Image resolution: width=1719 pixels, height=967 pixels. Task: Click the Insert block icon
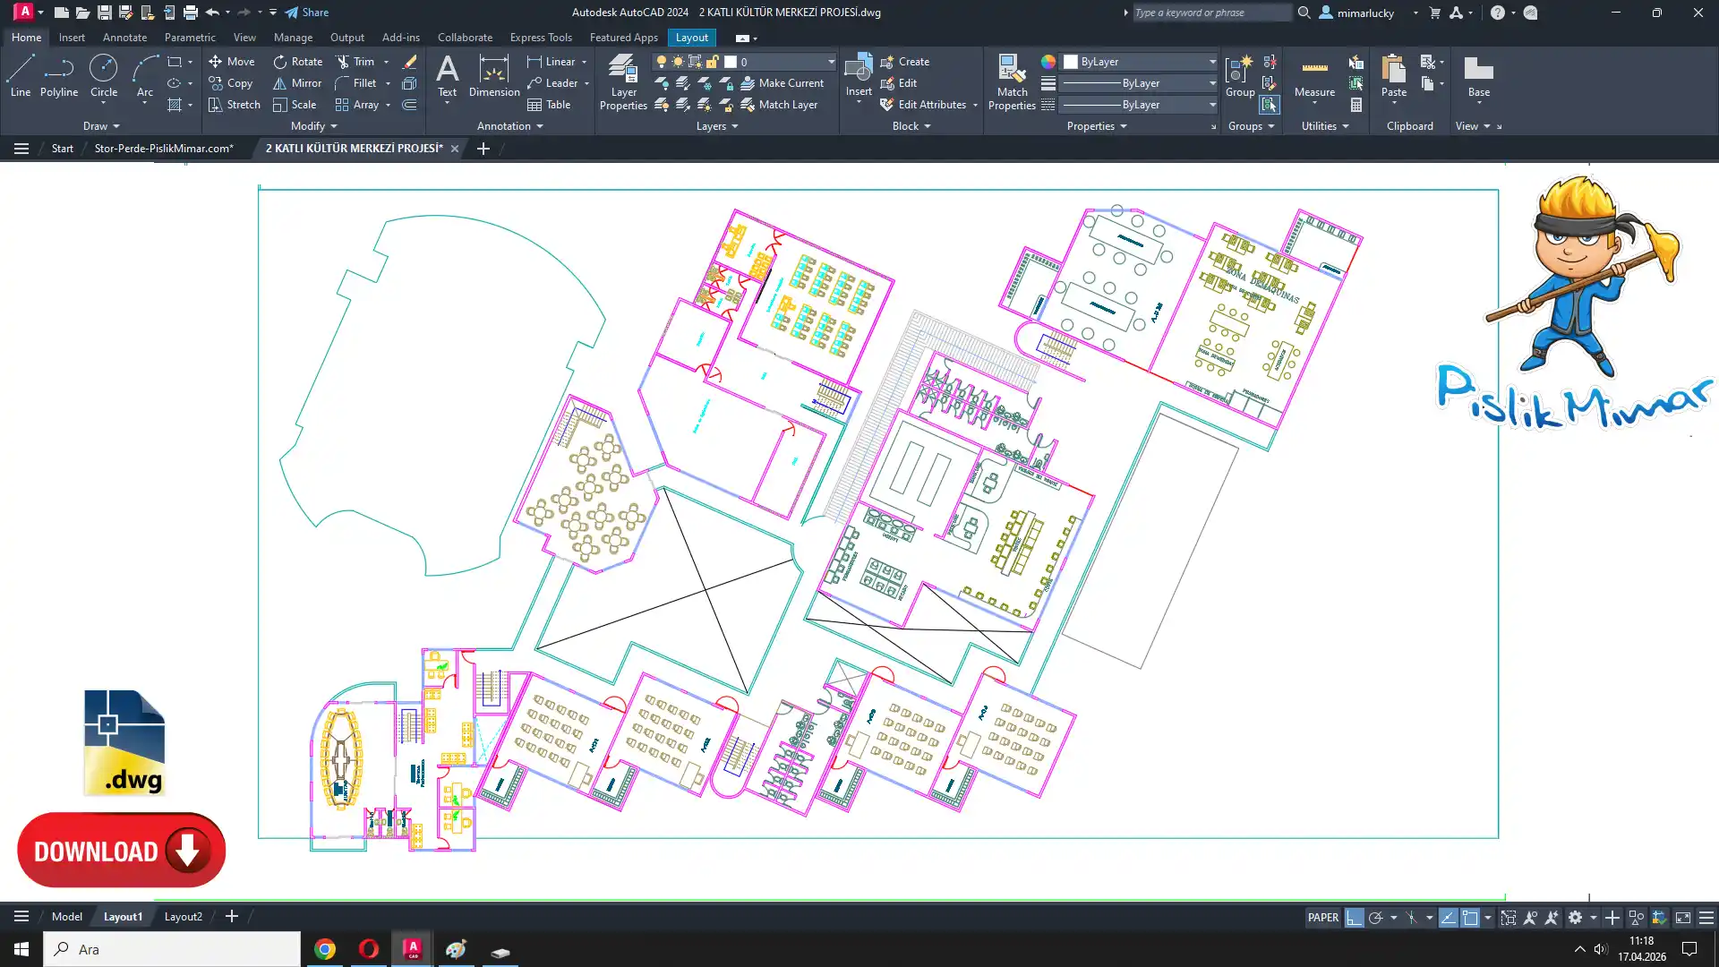[858, 72]
